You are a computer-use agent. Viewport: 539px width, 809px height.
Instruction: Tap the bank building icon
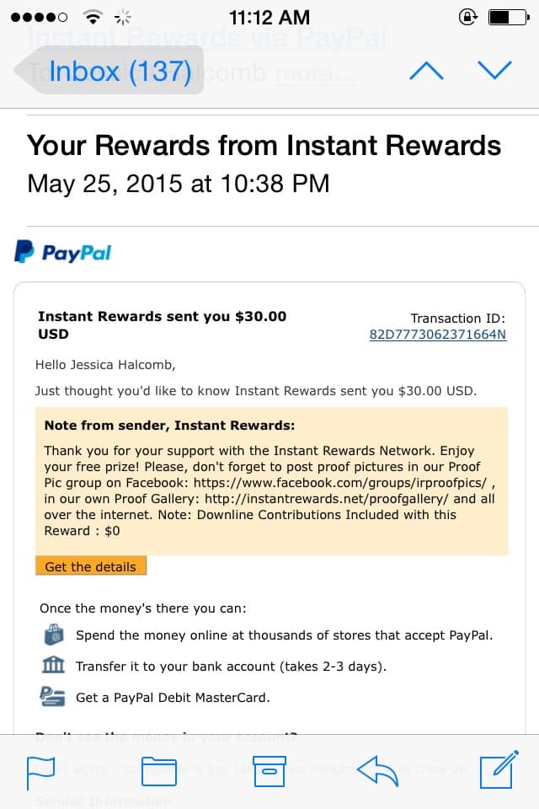[x=53, y=666]
